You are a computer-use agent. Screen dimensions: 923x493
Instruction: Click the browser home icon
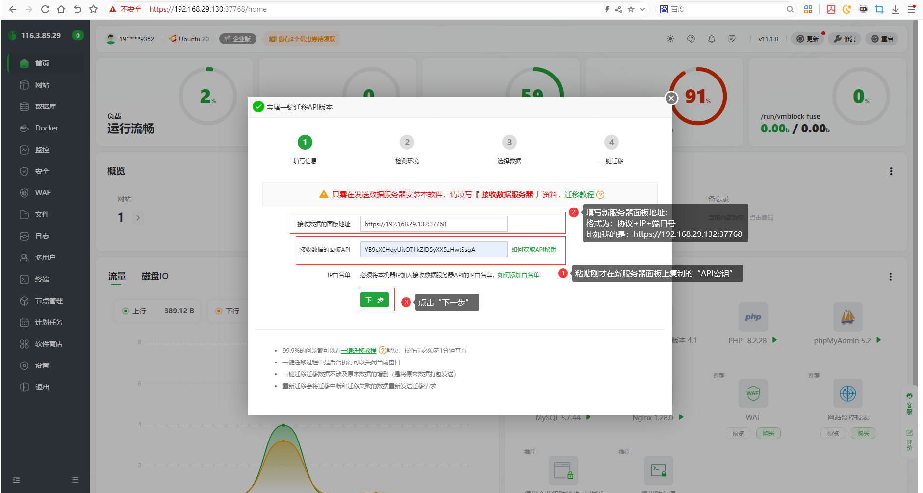coord(61,9)
